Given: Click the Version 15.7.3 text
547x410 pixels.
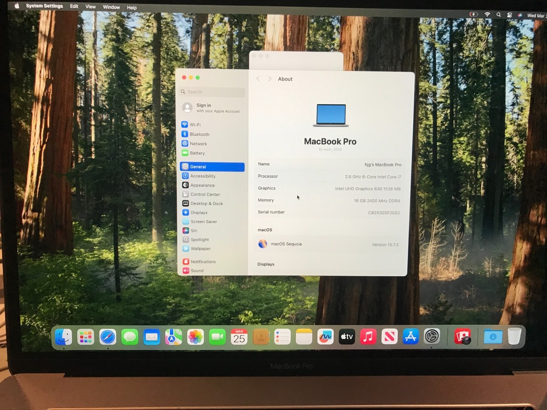Looking at the screenshot, I should (385, 245).
